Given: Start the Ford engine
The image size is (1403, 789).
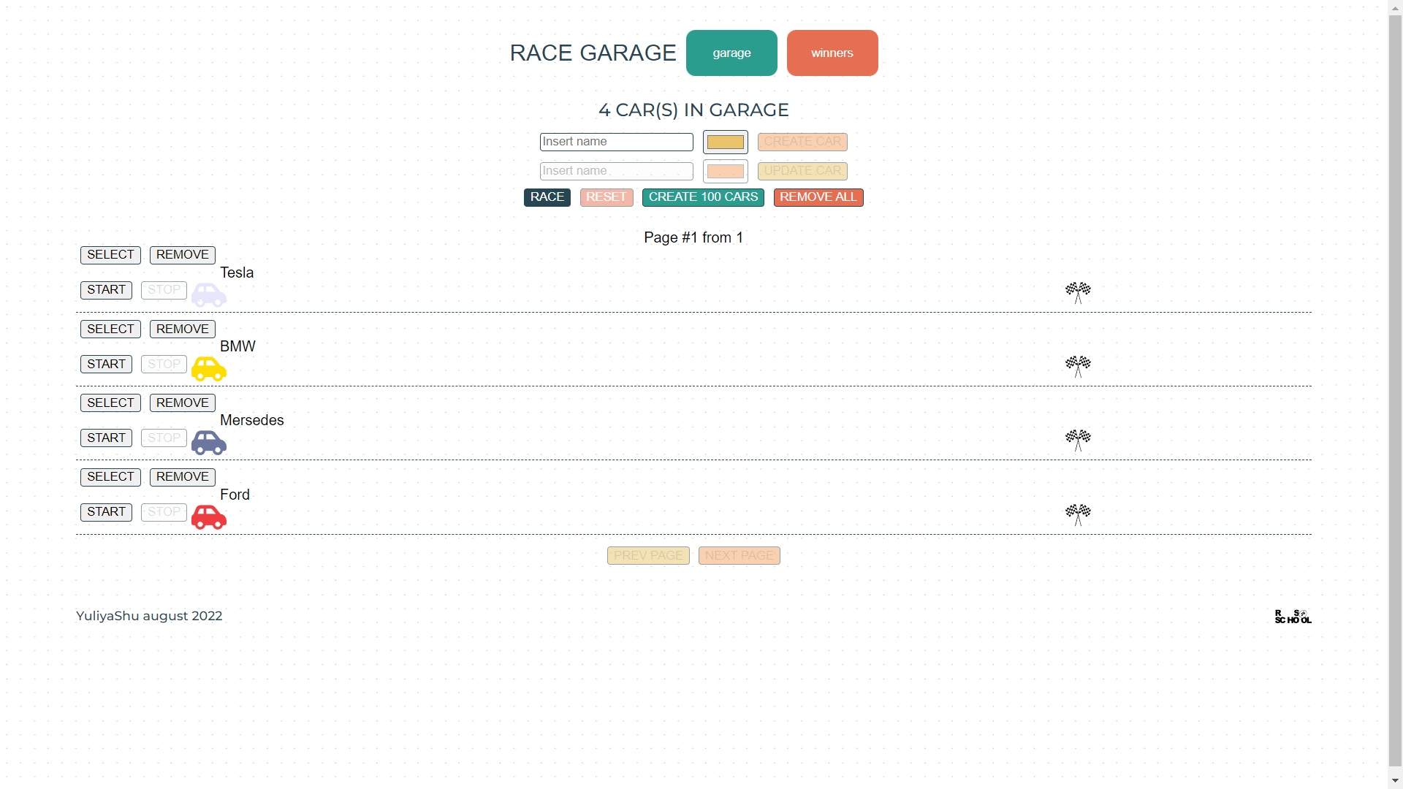Looking at the screenshot, I should 106,512.
